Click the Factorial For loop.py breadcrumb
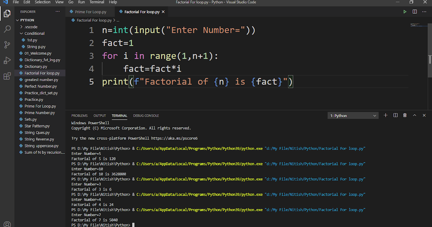 click(x=94, y=21)
